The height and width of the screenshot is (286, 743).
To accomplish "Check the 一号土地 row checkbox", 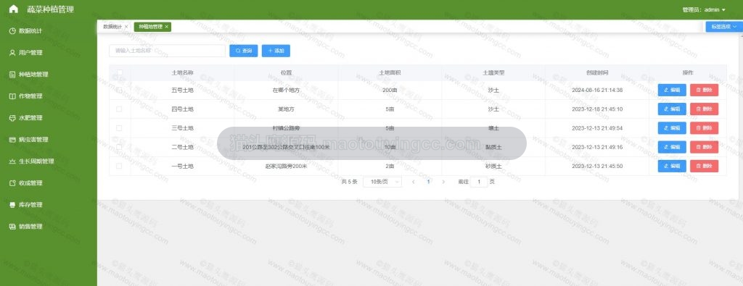I will pyautogui.click(x=120, y=166).
